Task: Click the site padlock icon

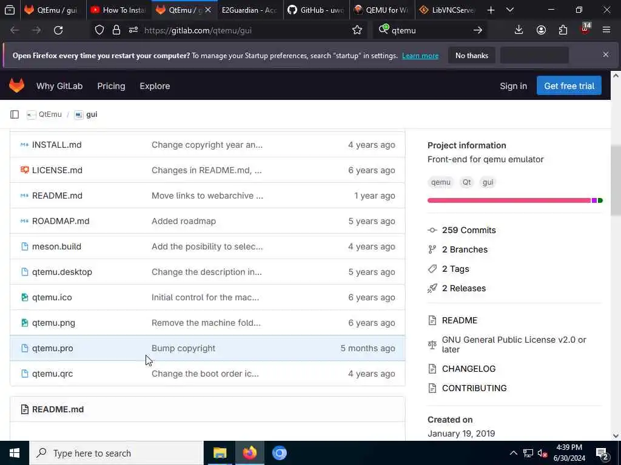Action: click(x=116, y=30)
